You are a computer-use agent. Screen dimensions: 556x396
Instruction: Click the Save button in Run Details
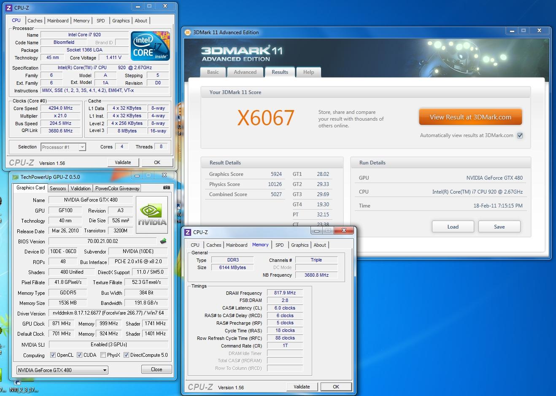pyautogui.click(x=499, y=226)
